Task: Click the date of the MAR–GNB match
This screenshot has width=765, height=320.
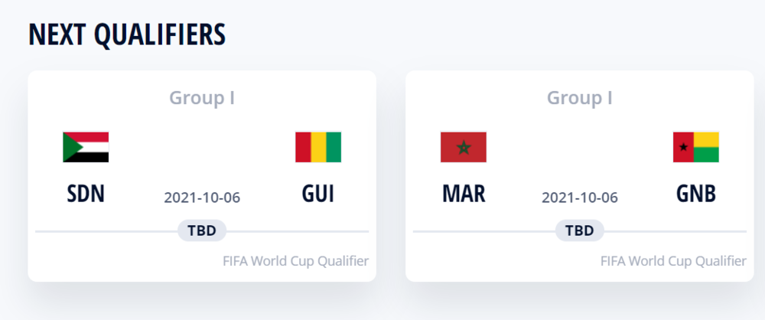Action: point(580,198)
